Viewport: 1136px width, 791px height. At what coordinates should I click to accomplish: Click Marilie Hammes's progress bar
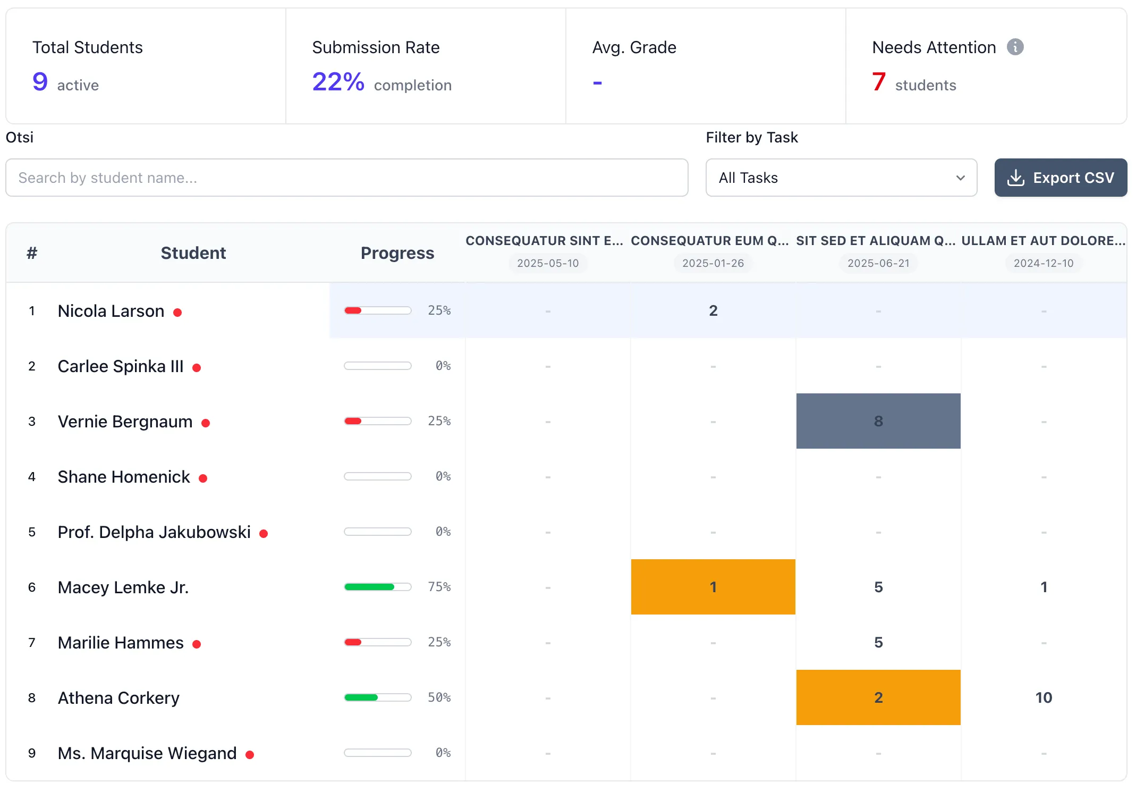378,642
